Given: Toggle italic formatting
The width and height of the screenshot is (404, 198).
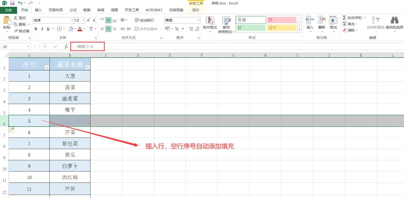Looking at the screenshot, I should [42, 28].
